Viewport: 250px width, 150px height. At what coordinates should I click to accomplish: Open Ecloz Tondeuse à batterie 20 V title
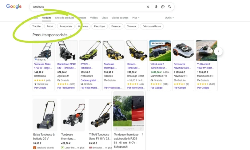[44, 136]
